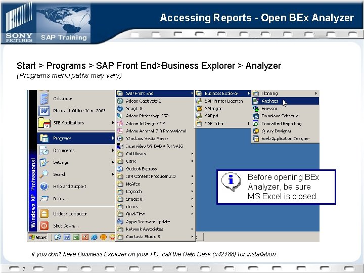
Task: Open Microsoft Office Word 2003 icon
Action: tap(44, 111)
